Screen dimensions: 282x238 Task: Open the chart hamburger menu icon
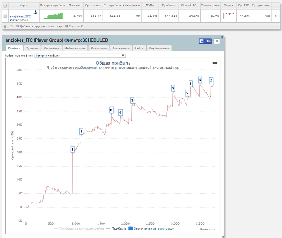click(215, 64)
